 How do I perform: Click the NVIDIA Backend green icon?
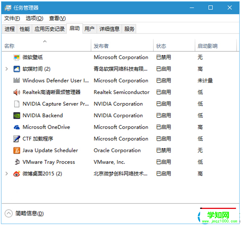17,116
